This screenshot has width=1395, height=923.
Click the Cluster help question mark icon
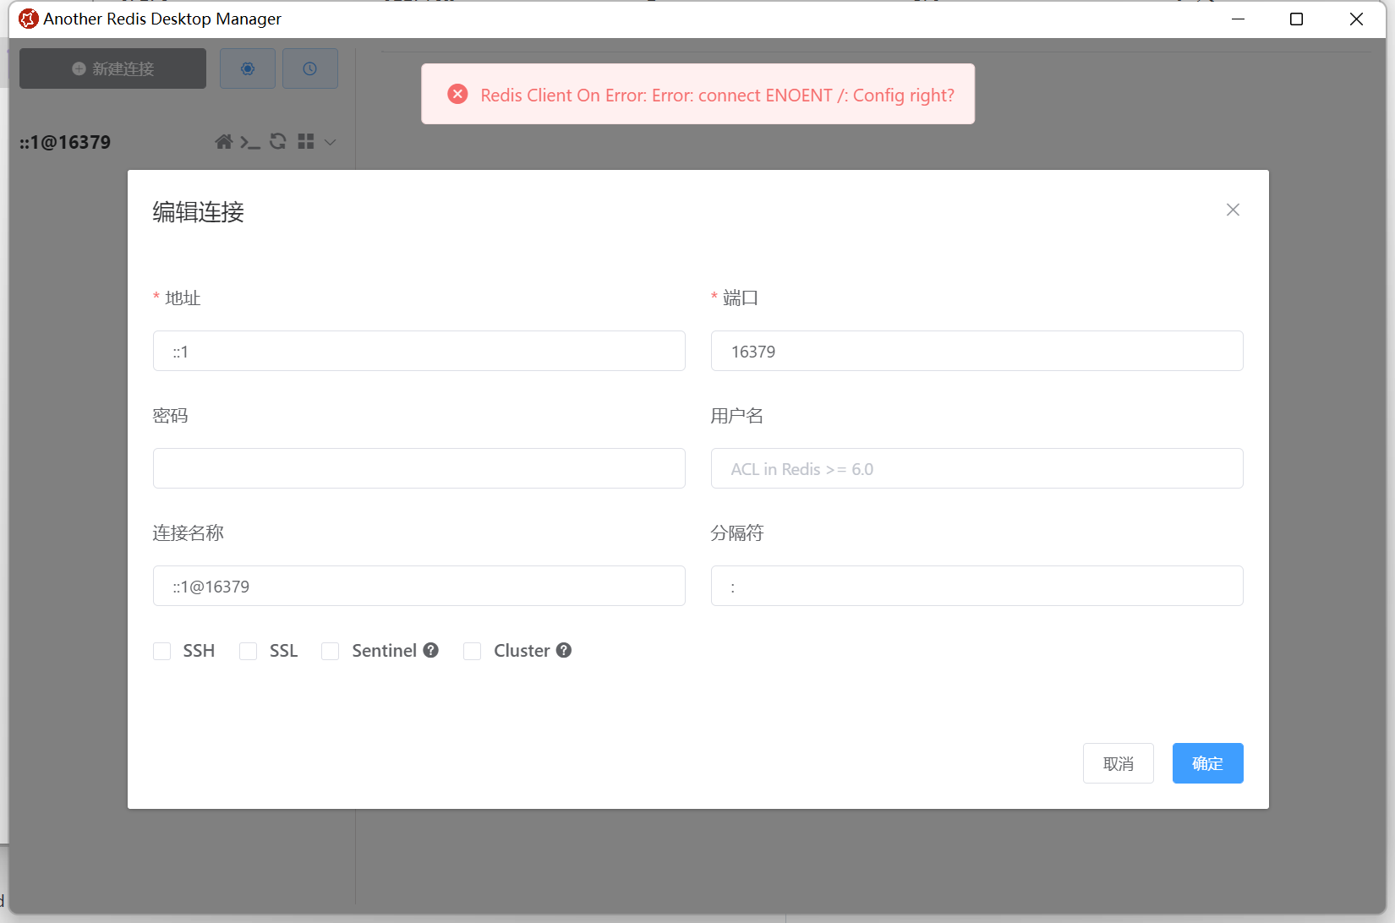[564, 650]
